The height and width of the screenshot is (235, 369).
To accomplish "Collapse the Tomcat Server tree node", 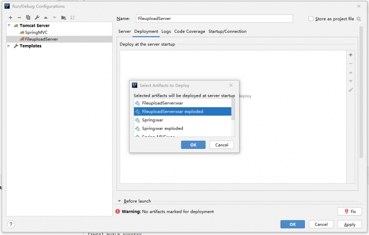I will click(9, 25).
